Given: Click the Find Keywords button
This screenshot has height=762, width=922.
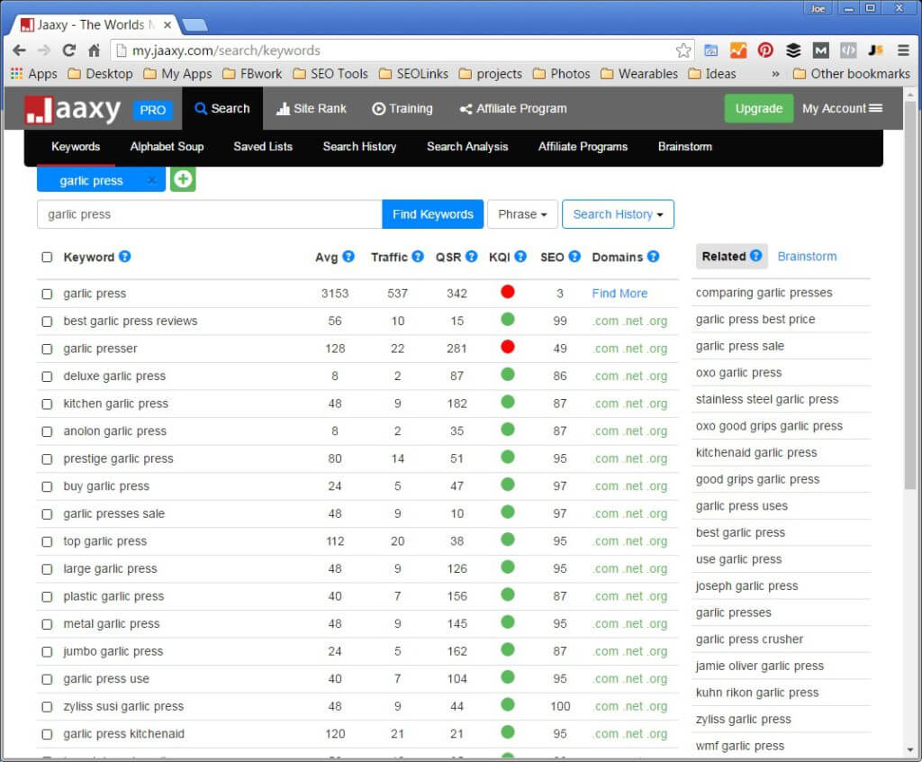Looking at the screenshot, I should [433, 214].
